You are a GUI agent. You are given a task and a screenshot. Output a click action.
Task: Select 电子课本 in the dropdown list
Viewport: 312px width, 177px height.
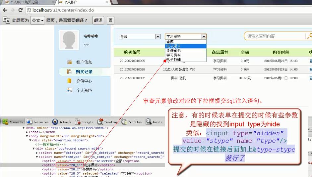coord(185,46)
